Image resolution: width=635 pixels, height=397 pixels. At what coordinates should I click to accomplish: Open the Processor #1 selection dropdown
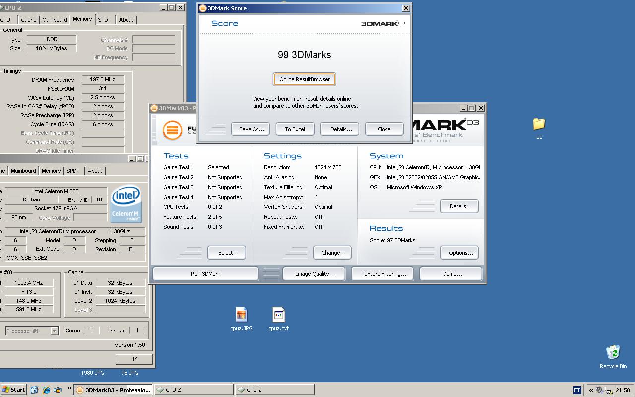tap(32, 331)
